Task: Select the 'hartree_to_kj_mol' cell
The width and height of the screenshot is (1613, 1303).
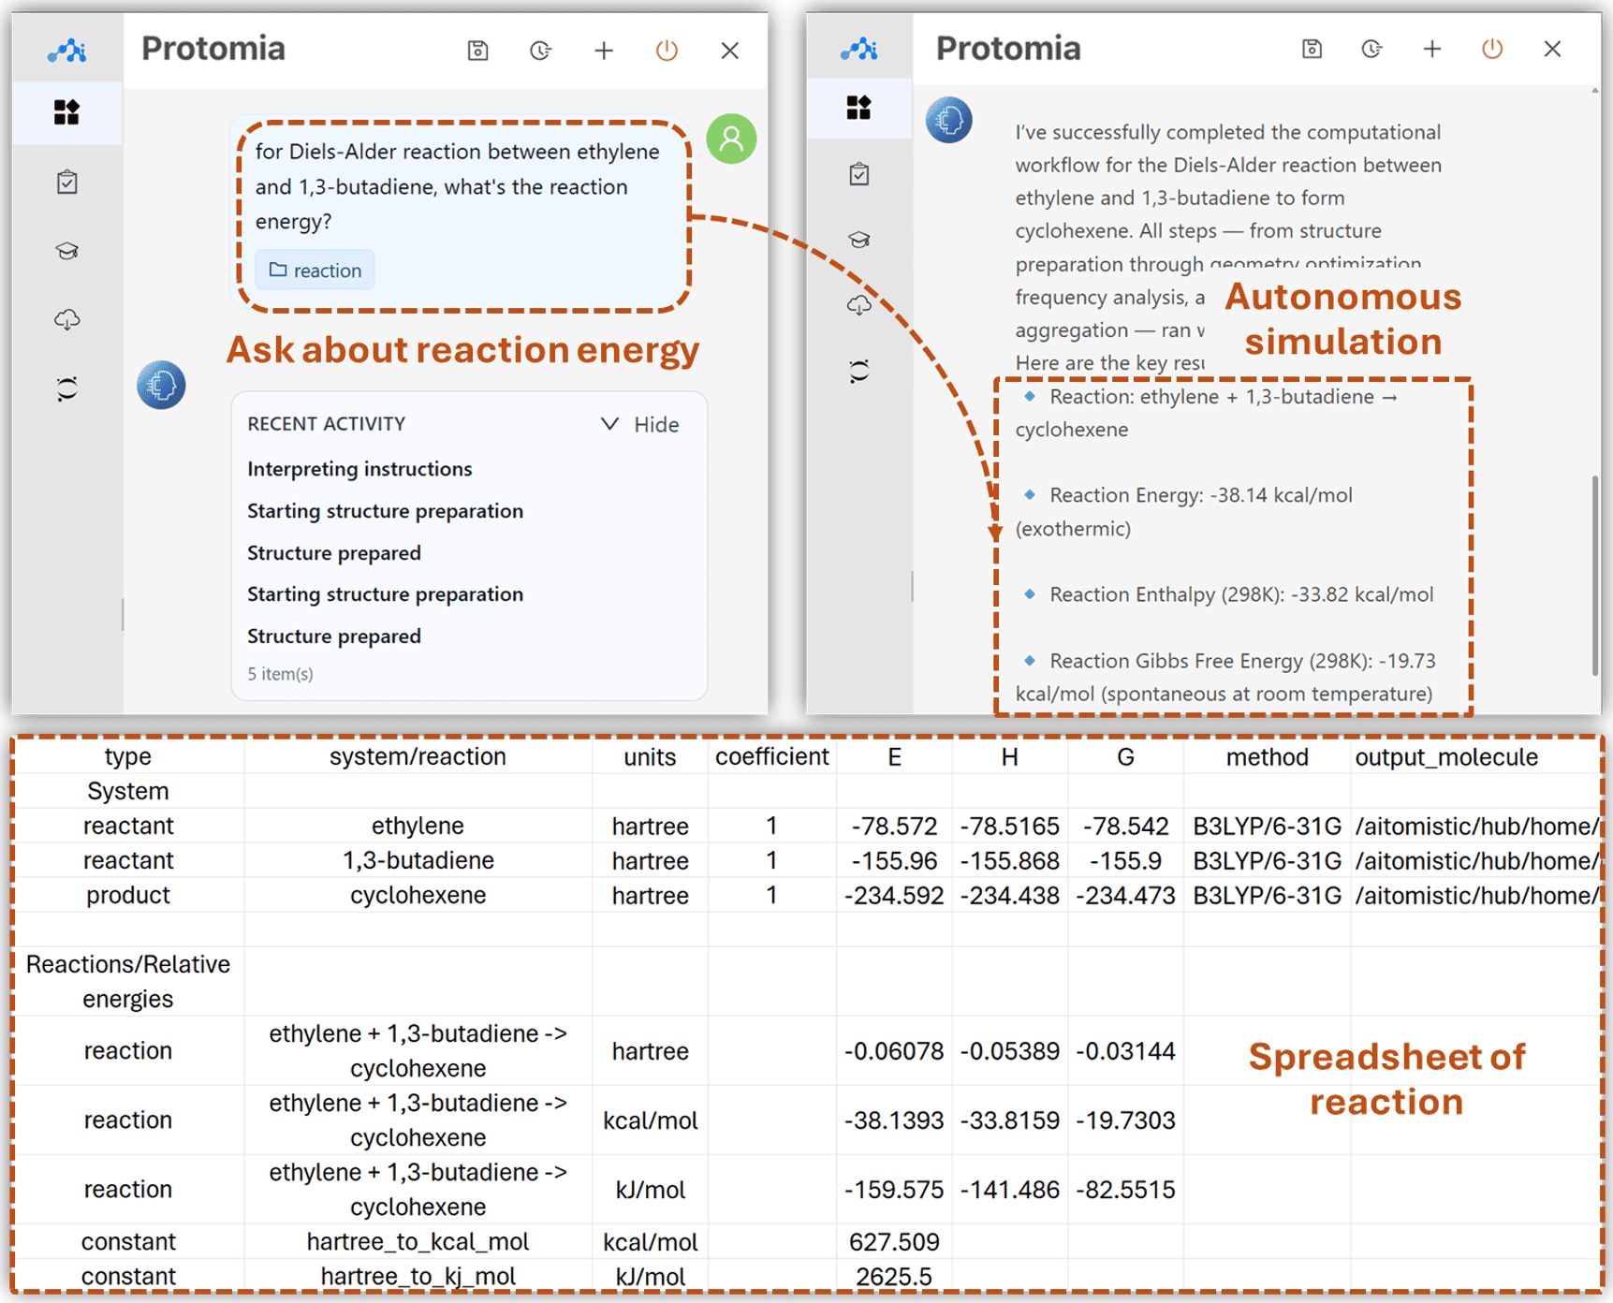Action: pos(418,1277)
